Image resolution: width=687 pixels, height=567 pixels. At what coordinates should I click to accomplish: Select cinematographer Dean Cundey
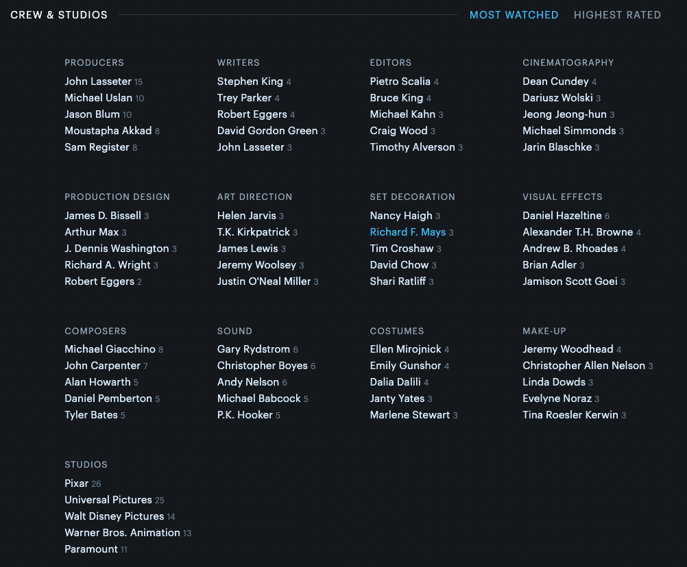[x=555, y=81]
